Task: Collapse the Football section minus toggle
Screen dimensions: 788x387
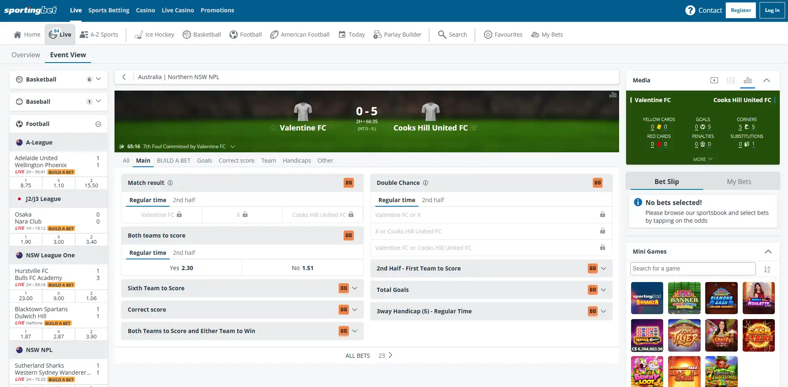Action: click(98, 124)
